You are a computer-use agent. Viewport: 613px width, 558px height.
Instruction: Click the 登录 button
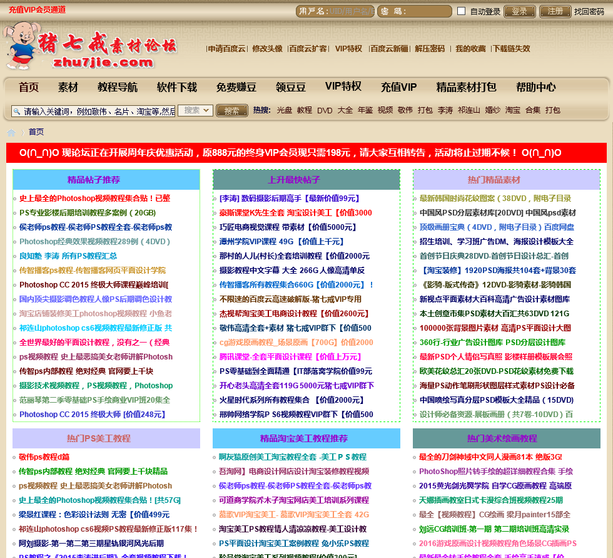click(x=520, y=11)
